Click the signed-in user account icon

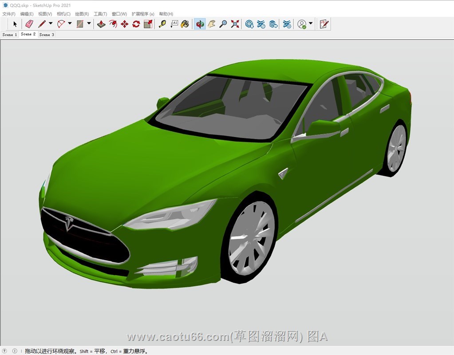point(302,24)
